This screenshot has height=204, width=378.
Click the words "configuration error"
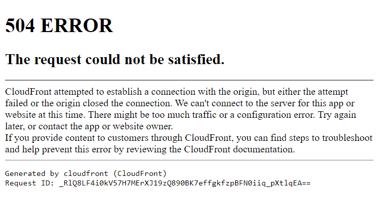tap(275, 115)
